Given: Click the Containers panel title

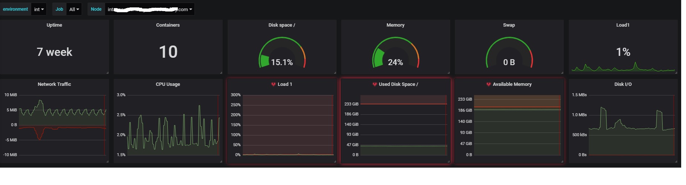Looking at the screenshot, I should (168, 25).
